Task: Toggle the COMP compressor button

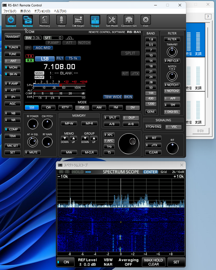Action: click(x=12, y=129)
